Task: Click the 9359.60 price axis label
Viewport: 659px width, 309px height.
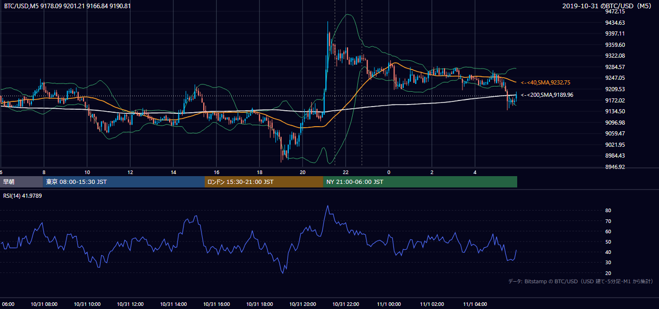Action: pyautogui.click(x=615, y=45)
